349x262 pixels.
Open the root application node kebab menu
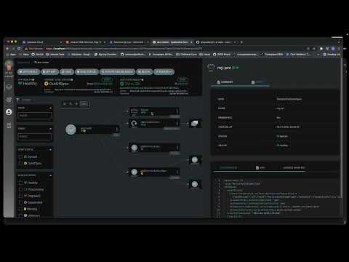coord(117,129)
